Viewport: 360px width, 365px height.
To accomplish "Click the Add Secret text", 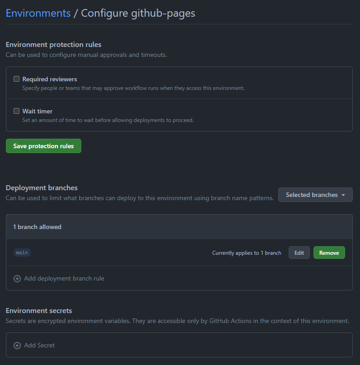I will click(39, 346).
